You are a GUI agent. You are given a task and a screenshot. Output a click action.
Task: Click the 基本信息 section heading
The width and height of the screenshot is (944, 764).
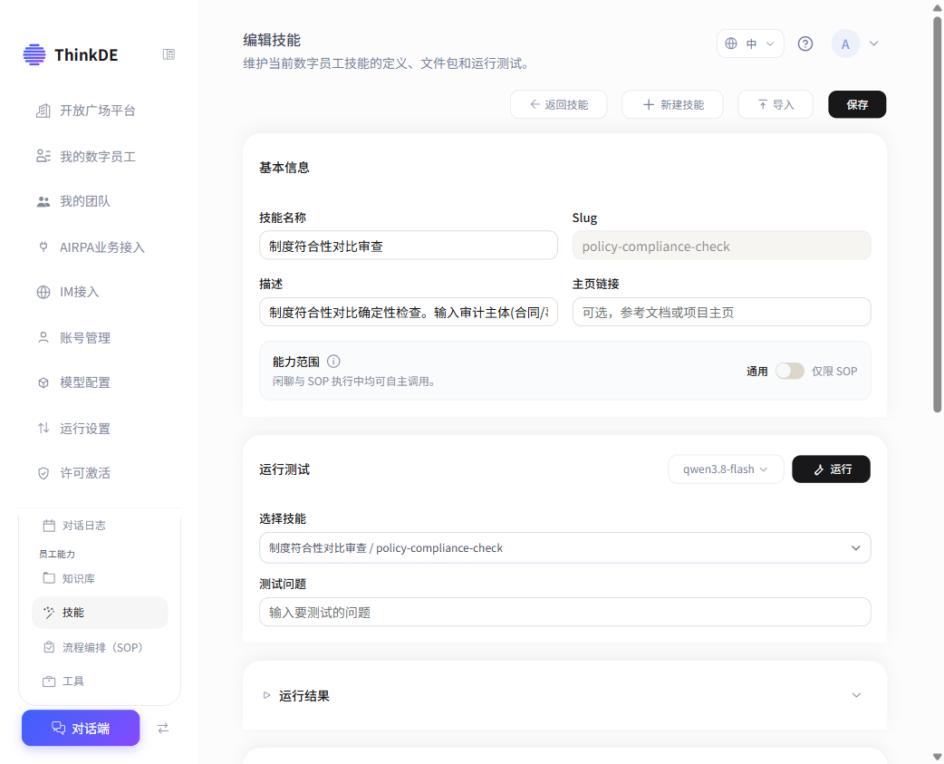point(284,168)
